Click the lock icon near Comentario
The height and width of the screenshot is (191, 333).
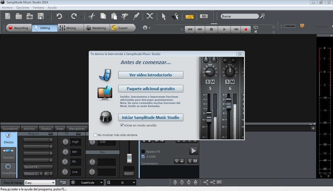tap(182, 161)
